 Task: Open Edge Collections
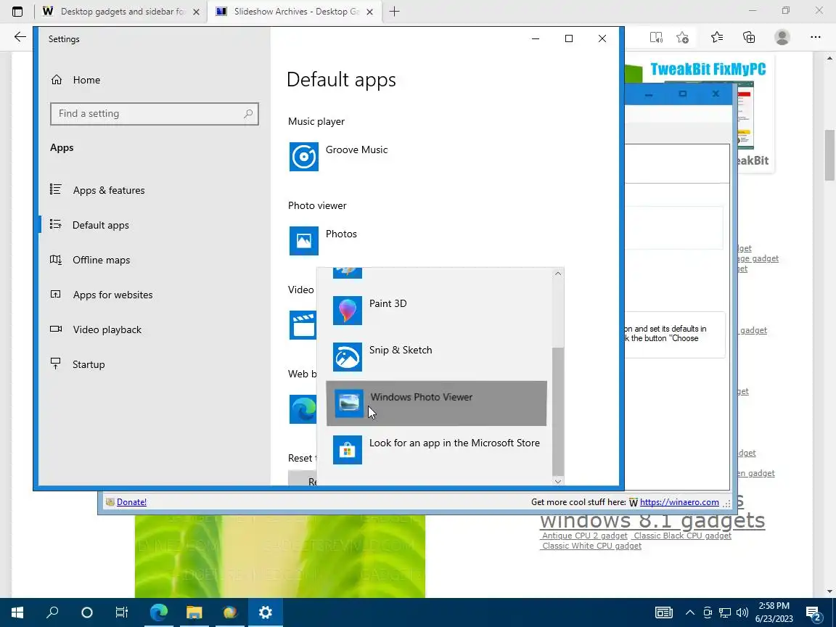pos(749,37)
